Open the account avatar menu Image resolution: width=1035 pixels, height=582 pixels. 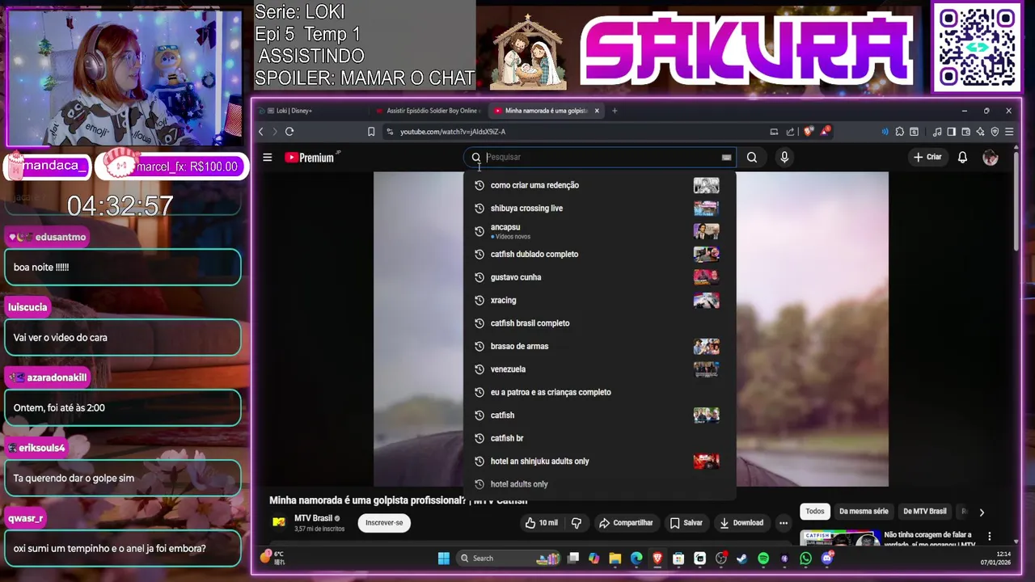[x=991, y=158]
